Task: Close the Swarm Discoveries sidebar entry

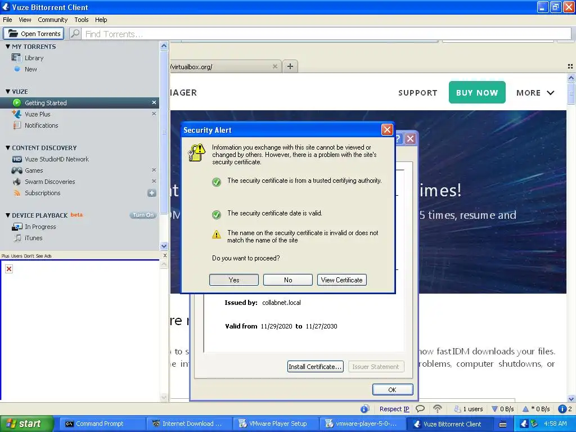Action: point(154,181)
